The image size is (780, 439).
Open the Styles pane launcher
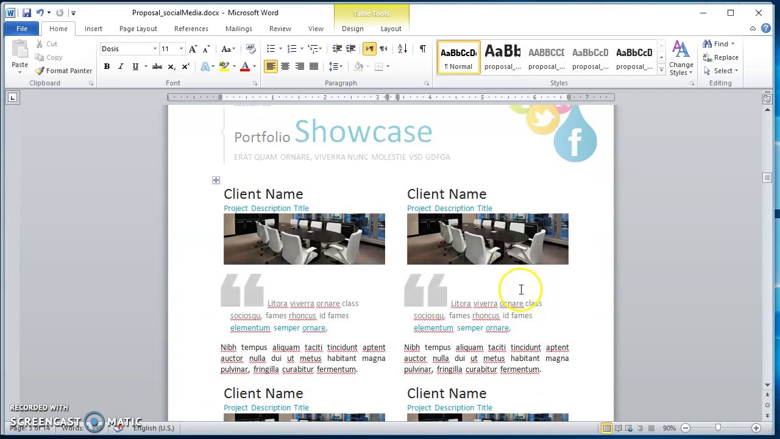tap(692, 83)
